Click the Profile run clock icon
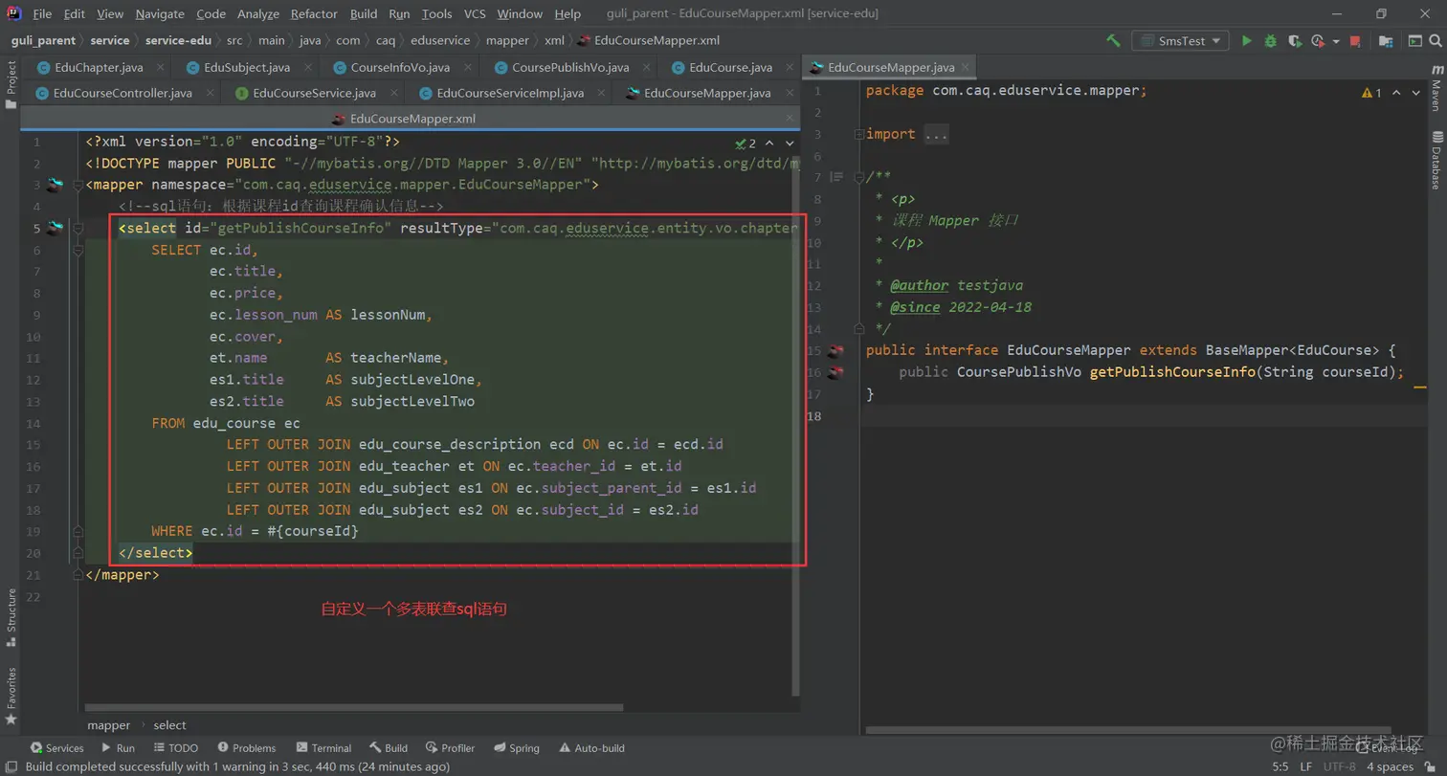The height and width of the screenshot is (776, 1447). pyautogui.click(x=1318, y=41)
